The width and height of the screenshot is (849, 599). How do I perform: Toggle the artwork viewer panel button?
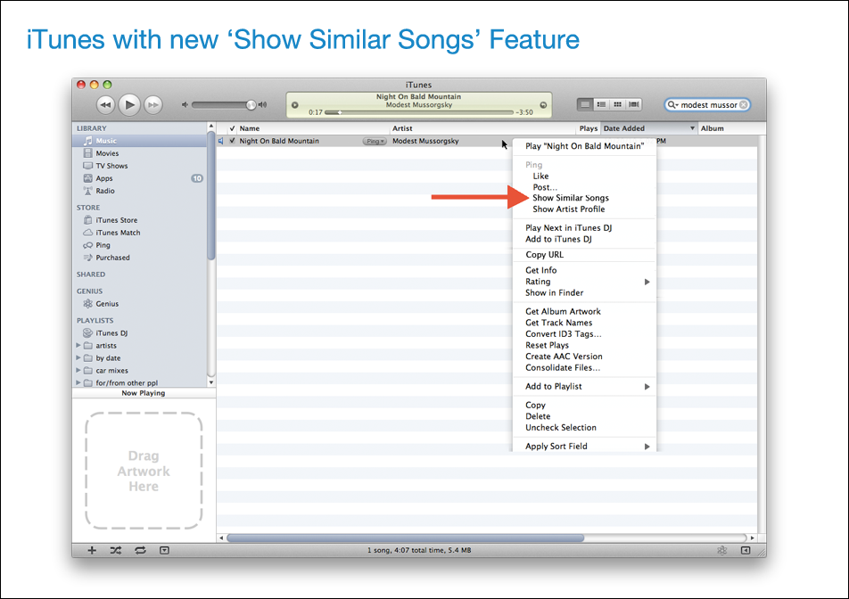pyautogui.click(x=165, y=550)
